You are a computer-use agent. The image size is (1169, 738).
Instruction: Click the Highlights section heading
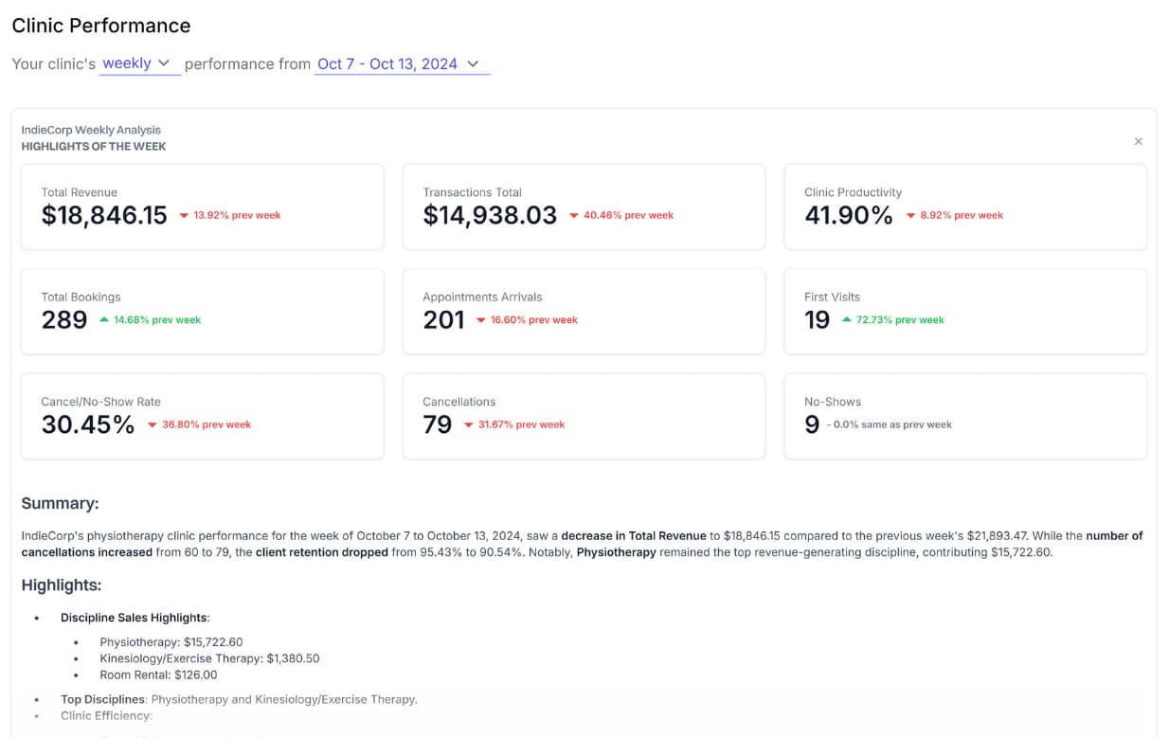point(61,585)
